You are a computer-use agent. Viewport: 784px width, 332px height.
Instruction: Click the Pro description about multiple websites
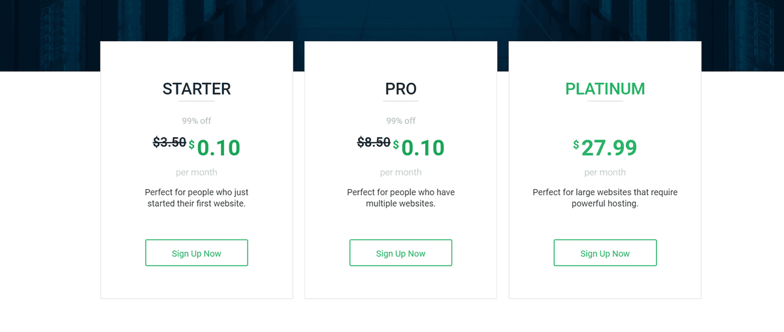point(400,198)
